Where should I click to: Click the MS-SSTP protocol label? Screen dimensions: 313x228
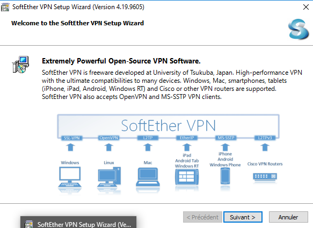[x=226, y=138]
